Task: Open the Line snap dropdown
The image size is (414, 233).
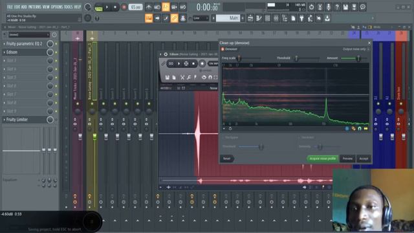Action: (x=201, y=18)
